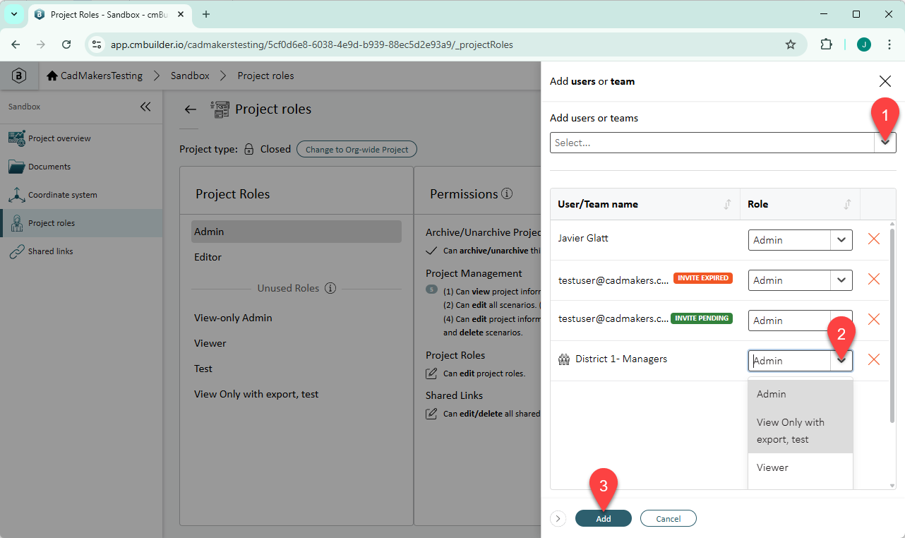This screenshot has height=538, width=905.
Task: Open the tab search dropdown arrow
Action: coord(13,14)
